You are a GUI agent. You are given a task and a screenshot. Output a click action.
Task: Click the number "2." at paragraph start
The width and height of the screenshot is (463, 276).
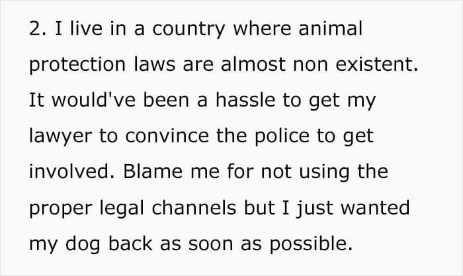point(38,29)
